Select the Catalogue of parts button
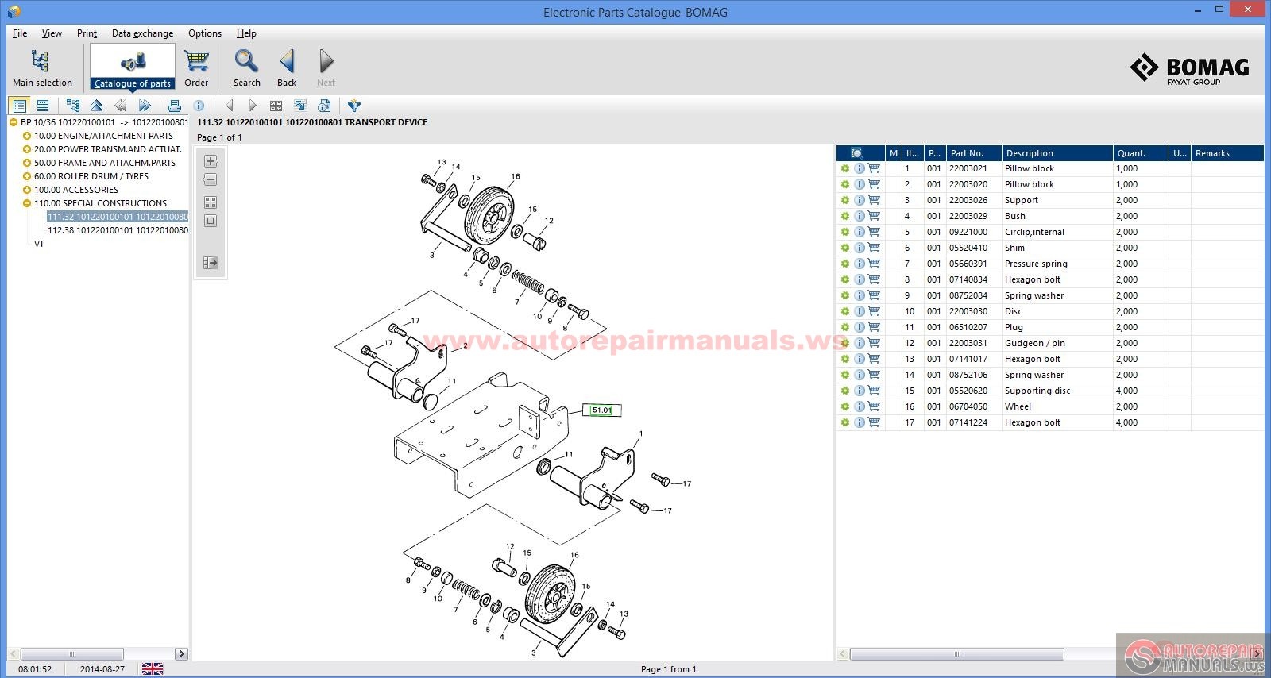The image size is (1271, 678). coord(133,67)
